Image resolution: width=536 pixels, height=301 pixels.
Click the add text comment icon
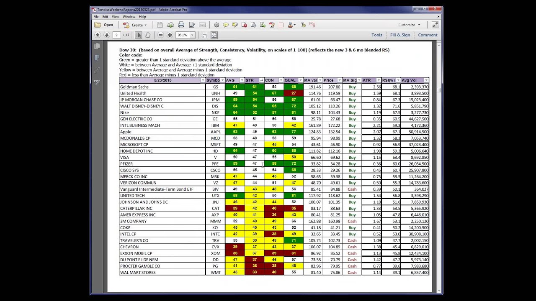[302, 25]
